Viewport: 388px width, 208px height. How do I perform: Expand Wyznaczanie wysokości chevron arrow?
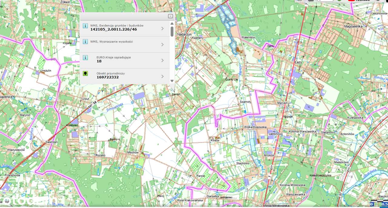(162, 45)
